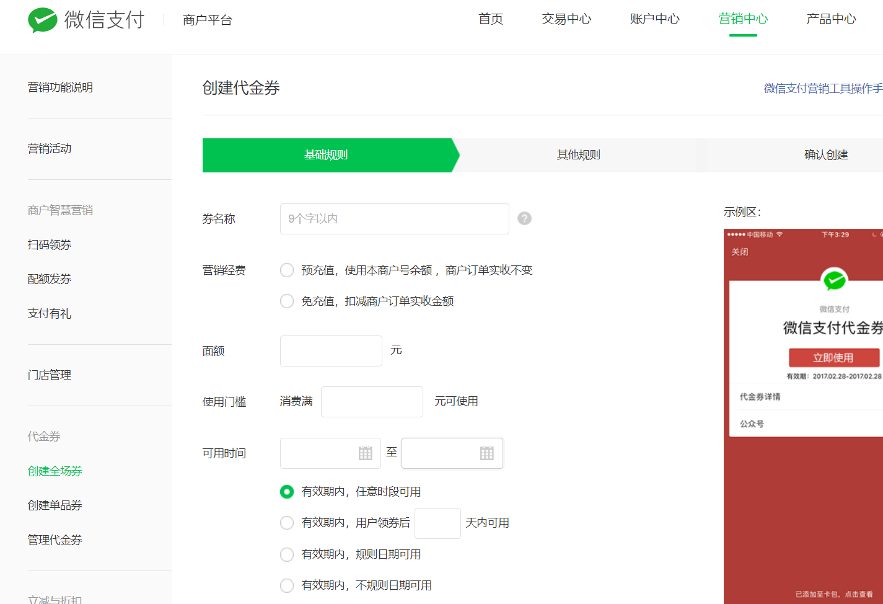Open 扫码领券 in sidebar
This screenshot has width=883, height=604.
click(x=50, y=245)
